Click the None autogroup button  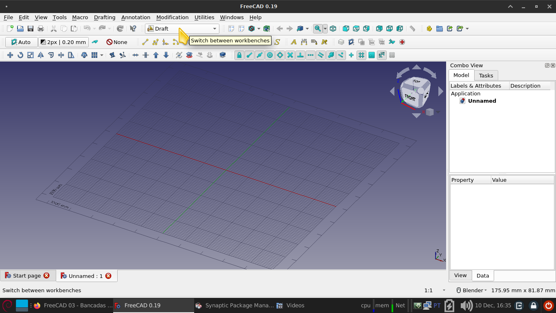click(x=117, y=42)
